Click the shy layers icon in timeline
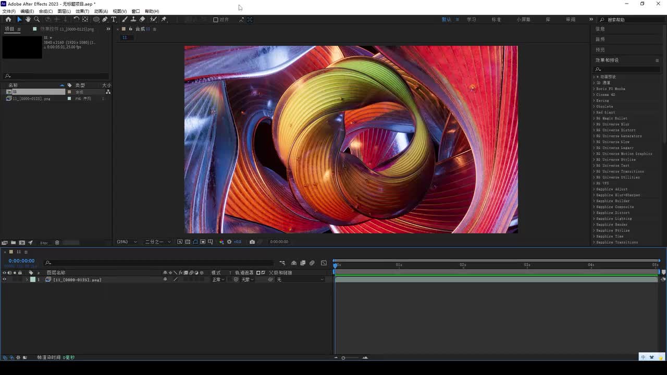Viewport: 667px width, 375px height. (x=294, y=263)
